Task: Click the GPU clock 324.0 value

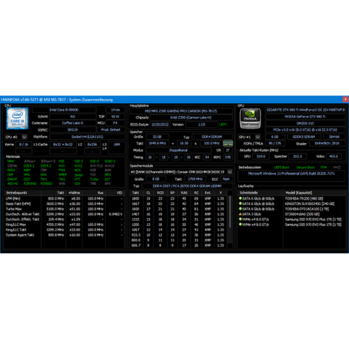Action: (x=260, y=156)
